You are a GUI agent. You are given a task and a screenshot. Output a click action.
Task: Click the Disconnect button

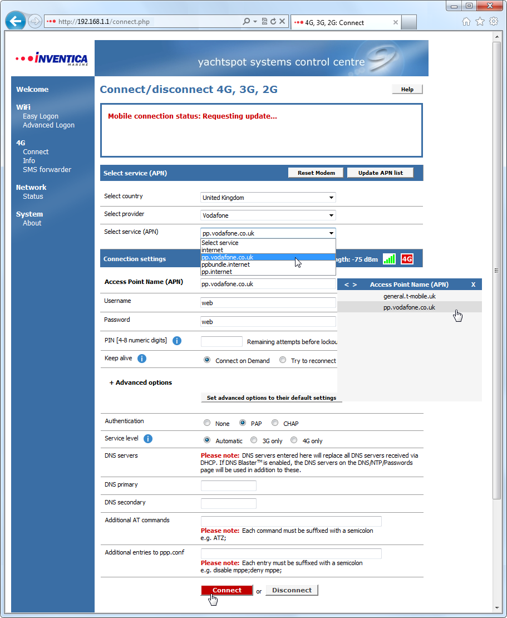click(x=292, y=590)
